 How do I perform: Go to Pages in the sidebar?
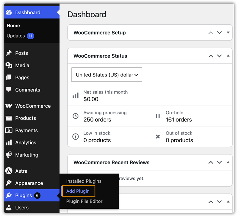pyautogui.click(x=22, y=78)
